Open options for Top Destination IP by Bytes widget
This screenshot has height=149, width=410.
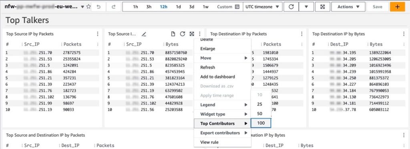pyautogui.click(x=404, y=34)
